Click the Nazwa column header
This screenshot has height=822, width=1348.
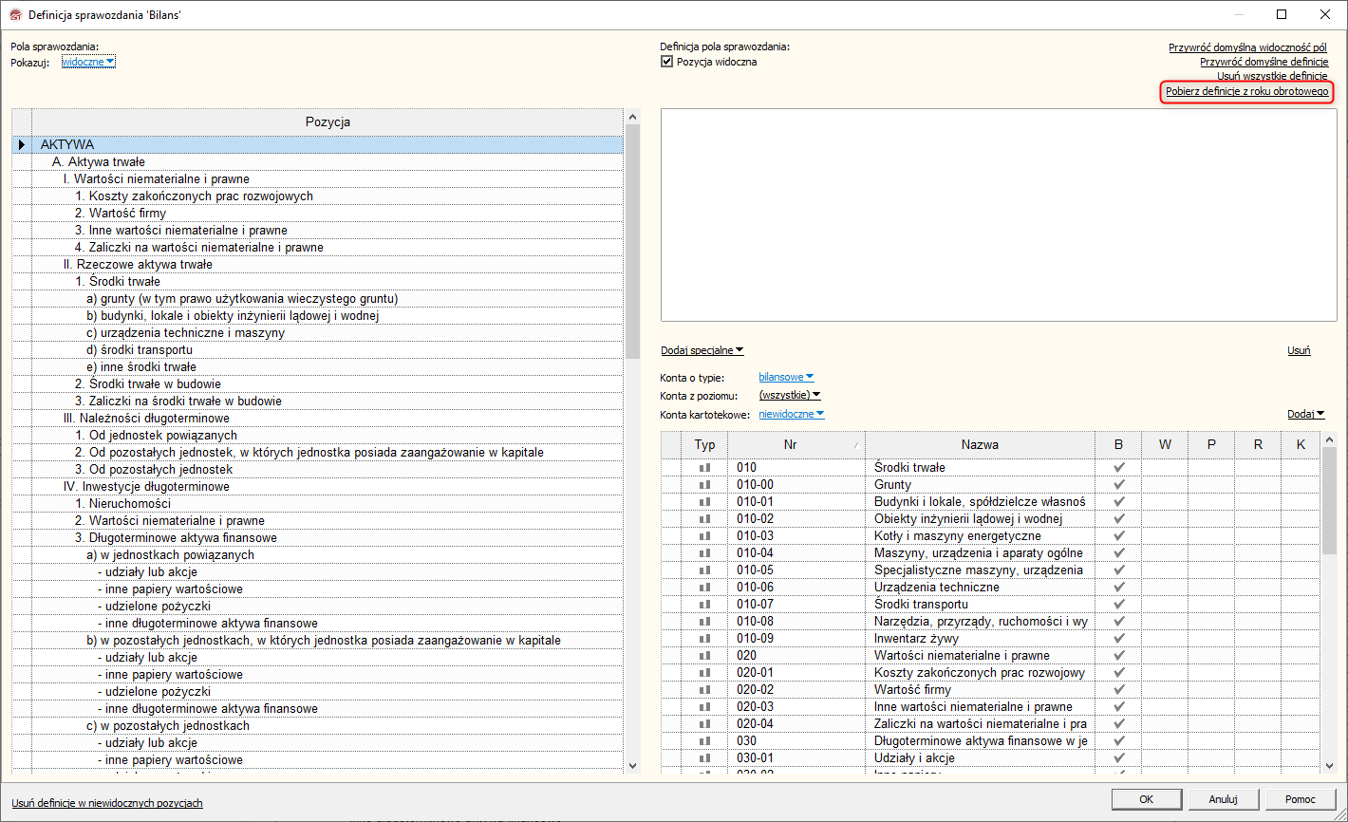(980, 444)
